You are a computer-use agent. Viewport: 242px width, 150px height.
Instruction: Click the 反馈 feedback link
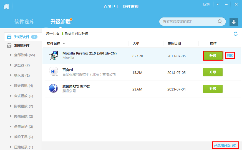(x=206, y=4)
